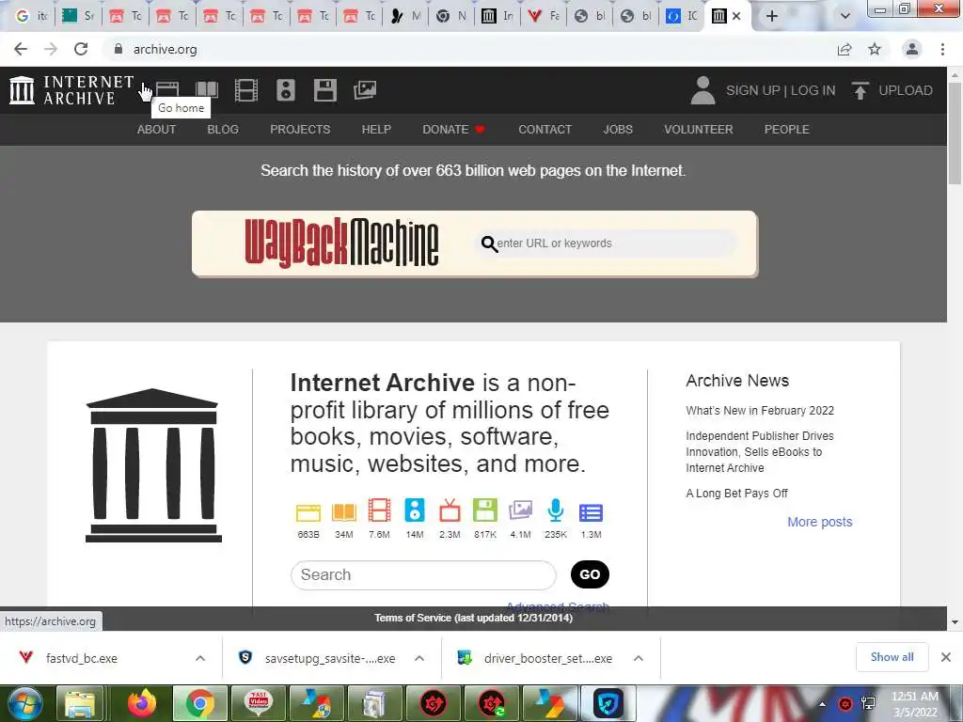Open the Software floppy disk icon in navbar

coord(324,89)
